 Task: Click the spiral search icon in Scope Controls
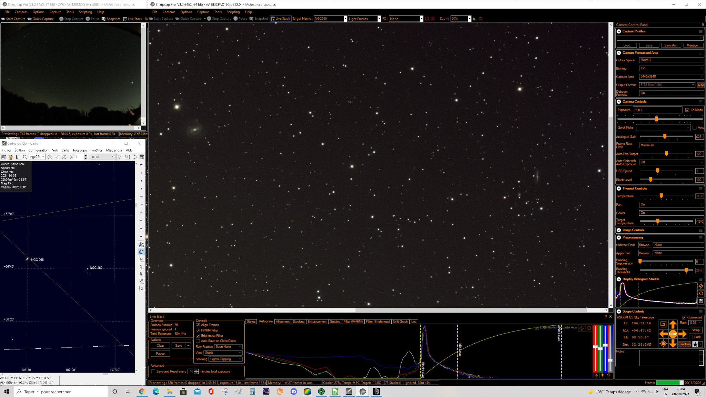[x=663, y=324]
